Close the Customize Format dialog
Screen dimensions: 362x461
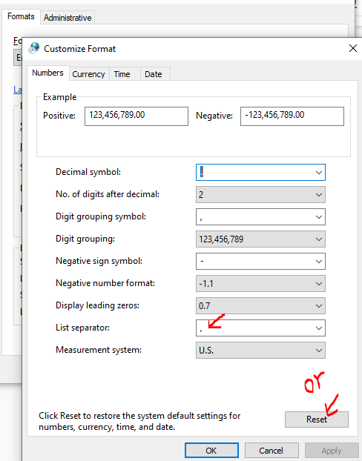coord(353,48)
